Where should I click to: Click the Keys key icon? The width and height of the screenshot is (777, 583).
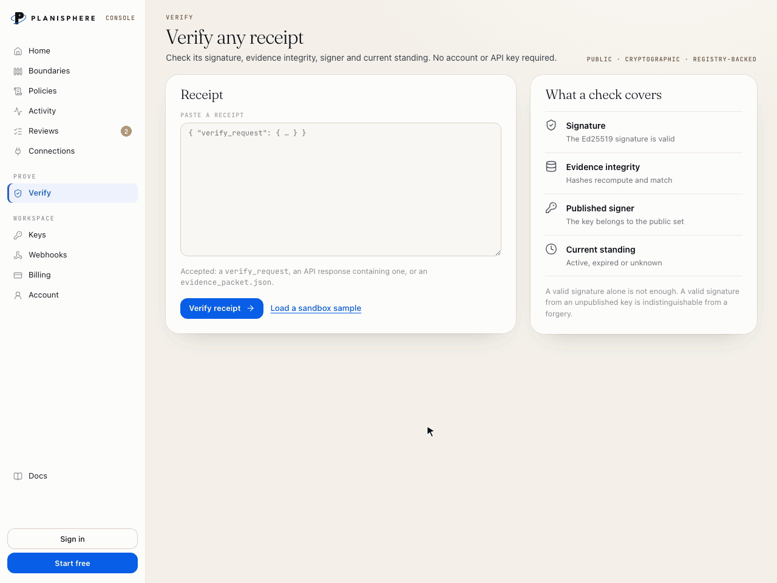(18, 235)
